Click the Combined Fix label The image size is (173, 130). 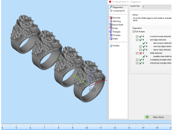tap(119, 11)
